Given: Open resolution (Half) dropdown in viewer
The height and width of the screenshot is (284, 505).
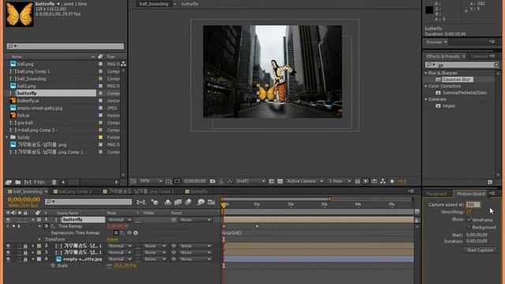Looking at the screenshot, I should (251, 181).
